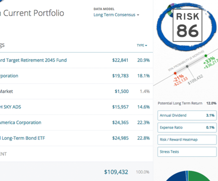Click the Risk 86 sign badge
218x181 pixels.
187,25
